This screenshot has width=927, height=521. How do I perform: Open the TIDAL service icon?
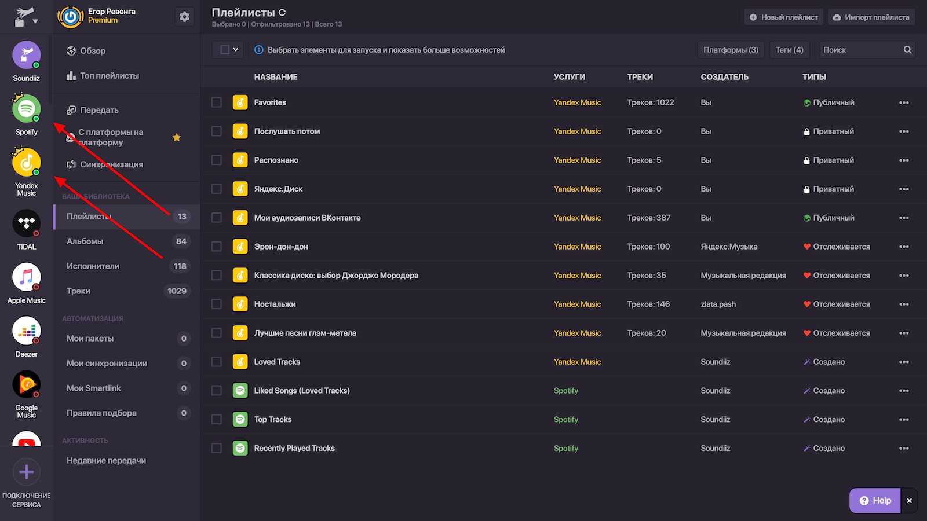27,223
